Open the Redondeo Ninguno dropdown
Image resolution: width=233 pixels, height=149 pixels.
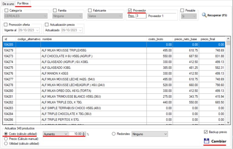click(x=150, y=134)
